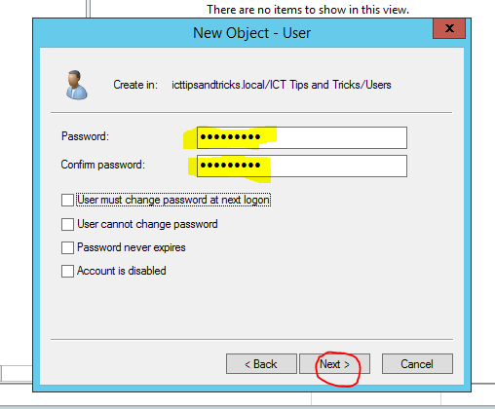Click the user avatar icon

[76, 85]
